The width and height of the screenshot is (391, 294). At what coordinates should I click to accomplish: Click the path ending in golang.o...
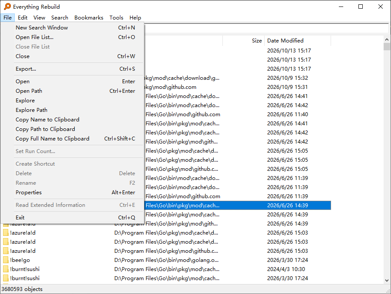point(166,260)
